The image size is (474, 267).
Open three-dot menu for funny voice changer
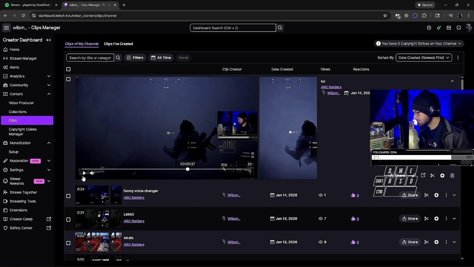click(446, 195)
